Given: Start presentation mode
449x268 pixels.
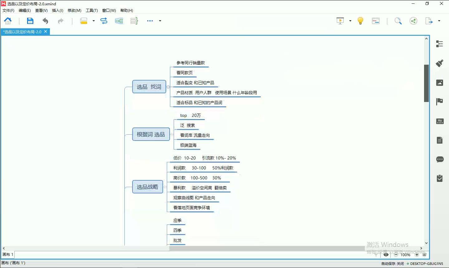Looking at the screenshot, I should (x=340, y=21).
